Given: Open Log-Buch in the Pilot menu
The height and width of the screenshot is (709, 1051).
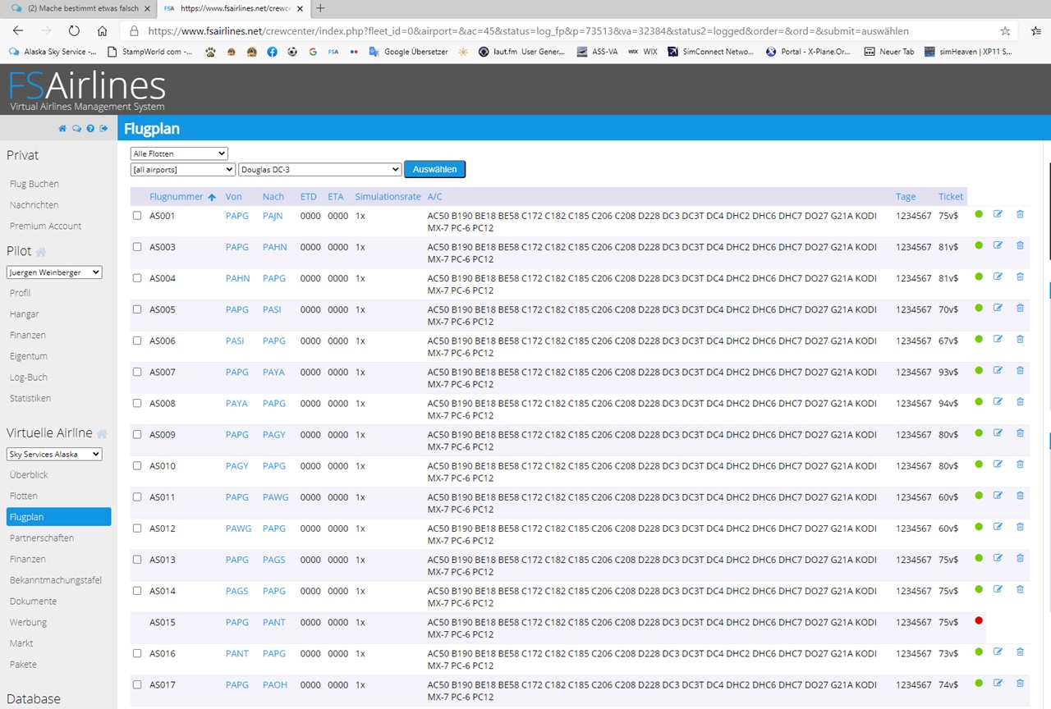Looking at the screenshot, I should 29,377.
